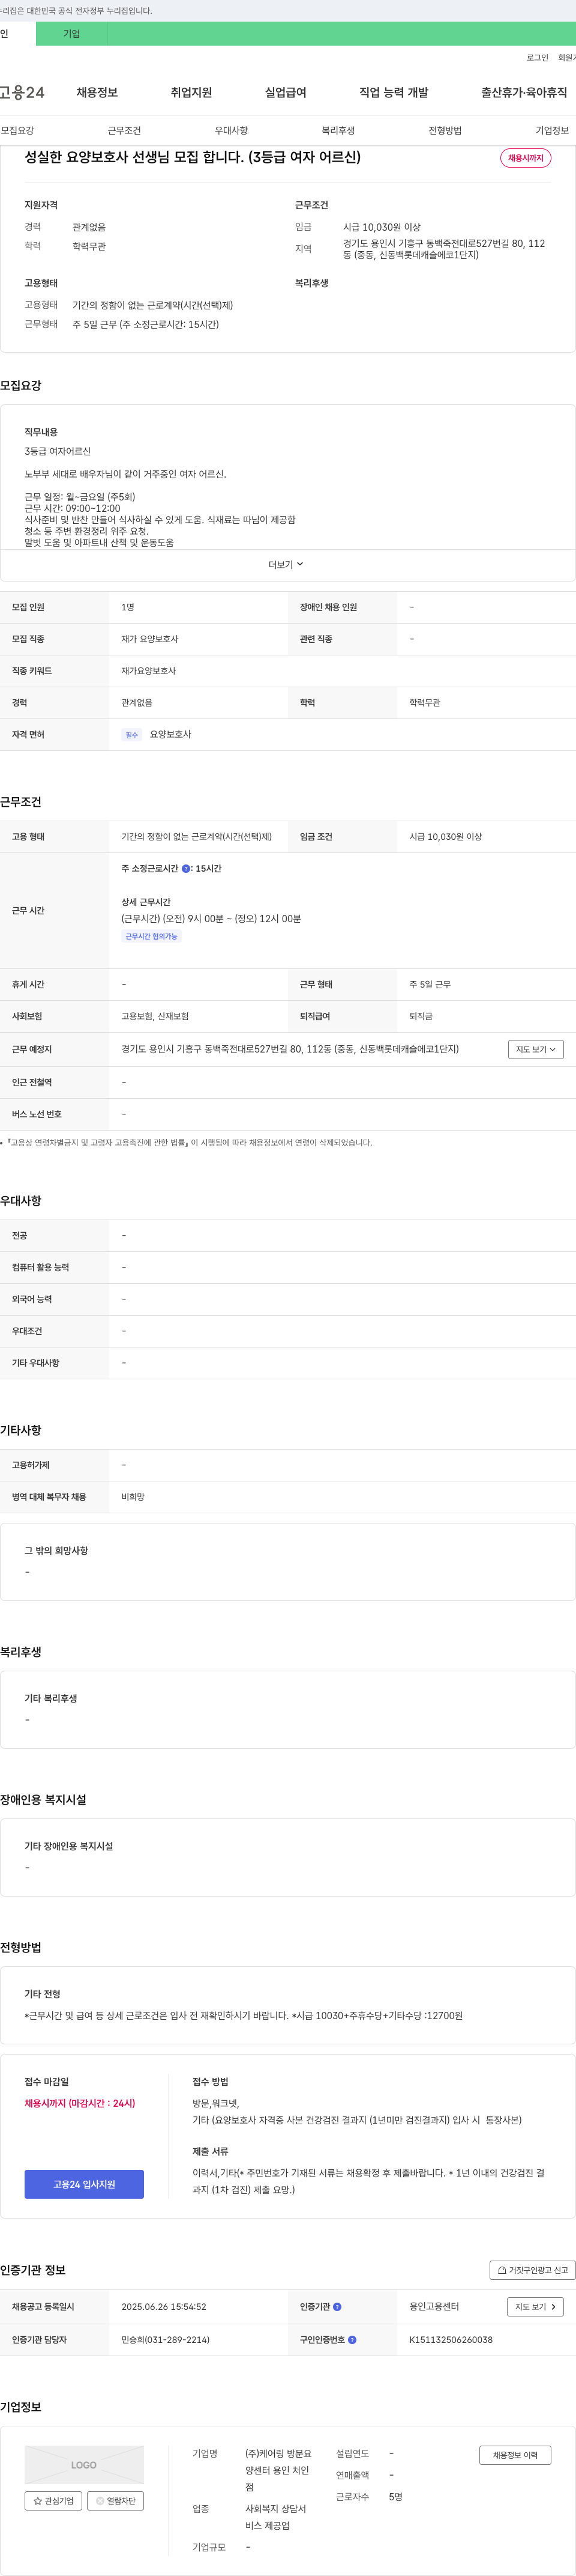The height and width of the screenshot is (2576, 576).
Task: Click the 채용시까지 status badge
Action: 525,158
